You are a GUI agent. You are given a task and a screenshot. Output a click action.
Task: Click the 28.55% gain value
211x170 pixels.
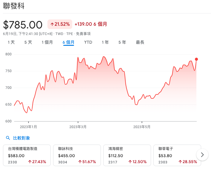coord(188,162)
